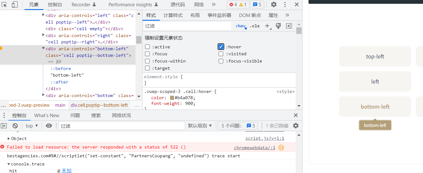Activate the inspect element picker icon
Image resolution: width=423 pixels, height=173 pixels.
4,4
